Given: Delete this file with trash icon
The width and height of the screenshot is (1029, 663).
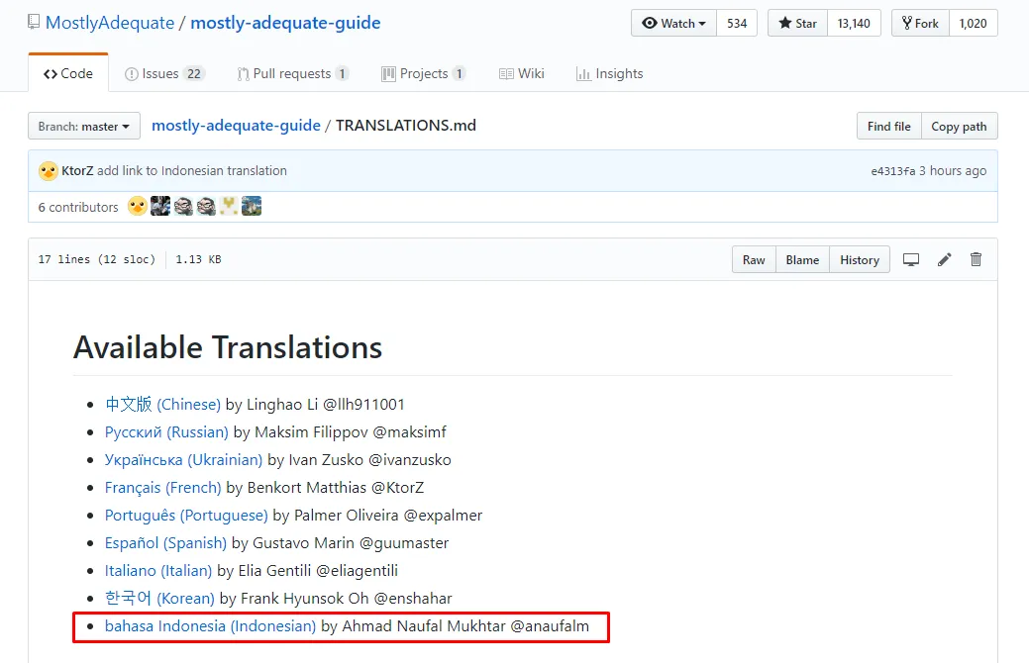Looking at the screenshot, I should point(976,259).
